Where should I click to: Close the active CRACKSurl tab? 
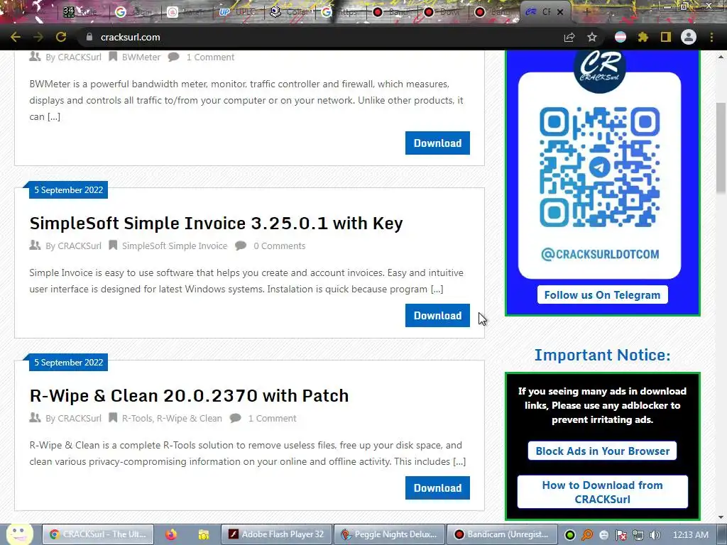click(560, 12)
